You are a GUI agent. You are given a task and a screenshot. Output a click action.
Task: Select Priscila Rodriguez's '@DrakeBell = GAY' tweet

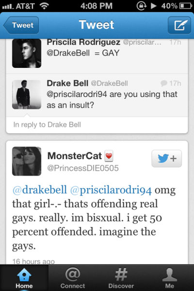tap(97, 56)
